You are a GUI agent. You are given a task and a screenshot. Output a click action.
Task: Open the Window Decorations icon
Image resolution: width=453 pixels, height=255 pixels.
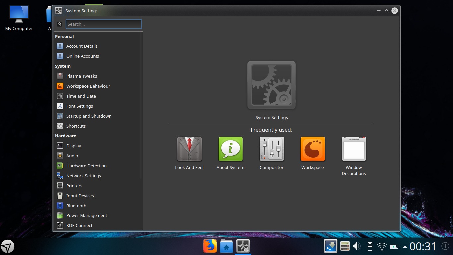click(354, 149)
